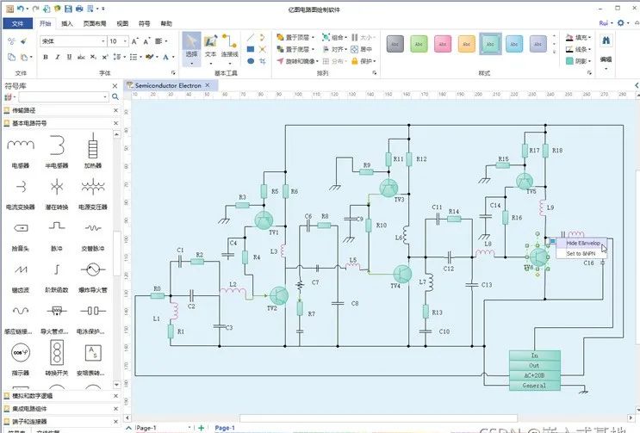Apply the green Abc style swatch
Viewport: 640px width, 433px height.
pos(419,44)
